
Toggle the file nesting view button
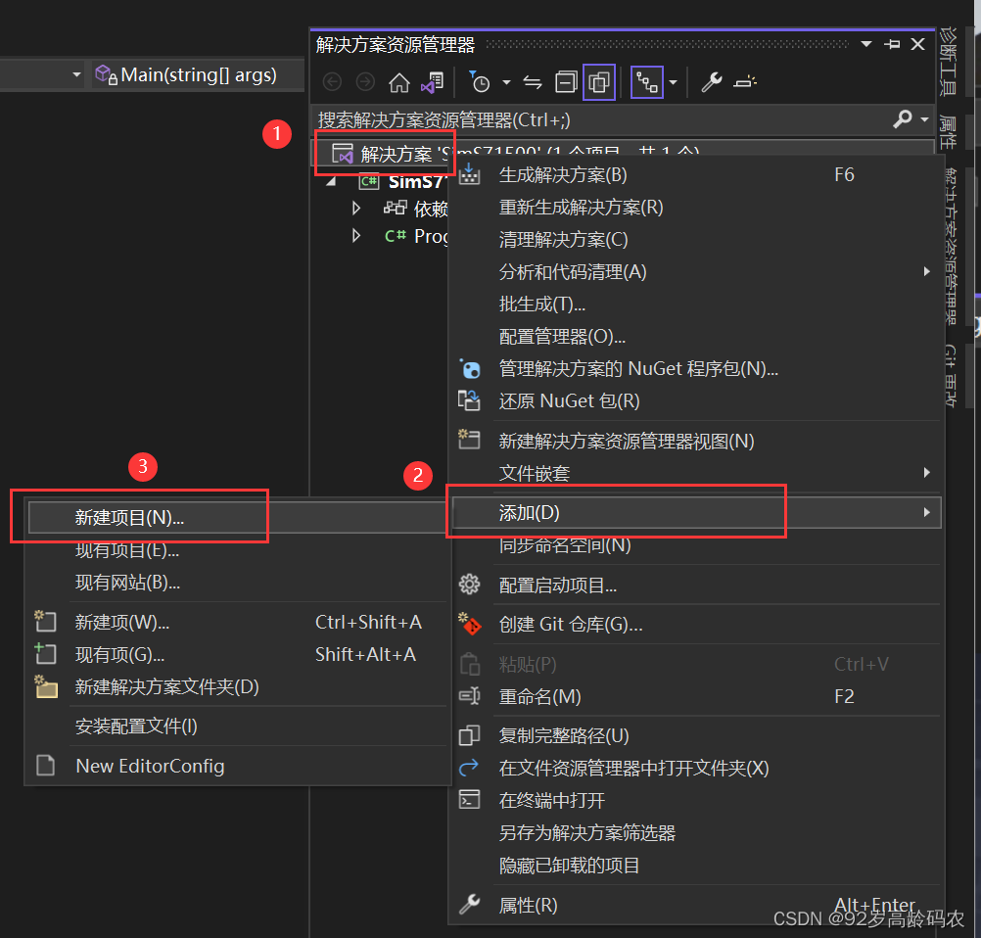pyautogui.click(x=647, y=82)
